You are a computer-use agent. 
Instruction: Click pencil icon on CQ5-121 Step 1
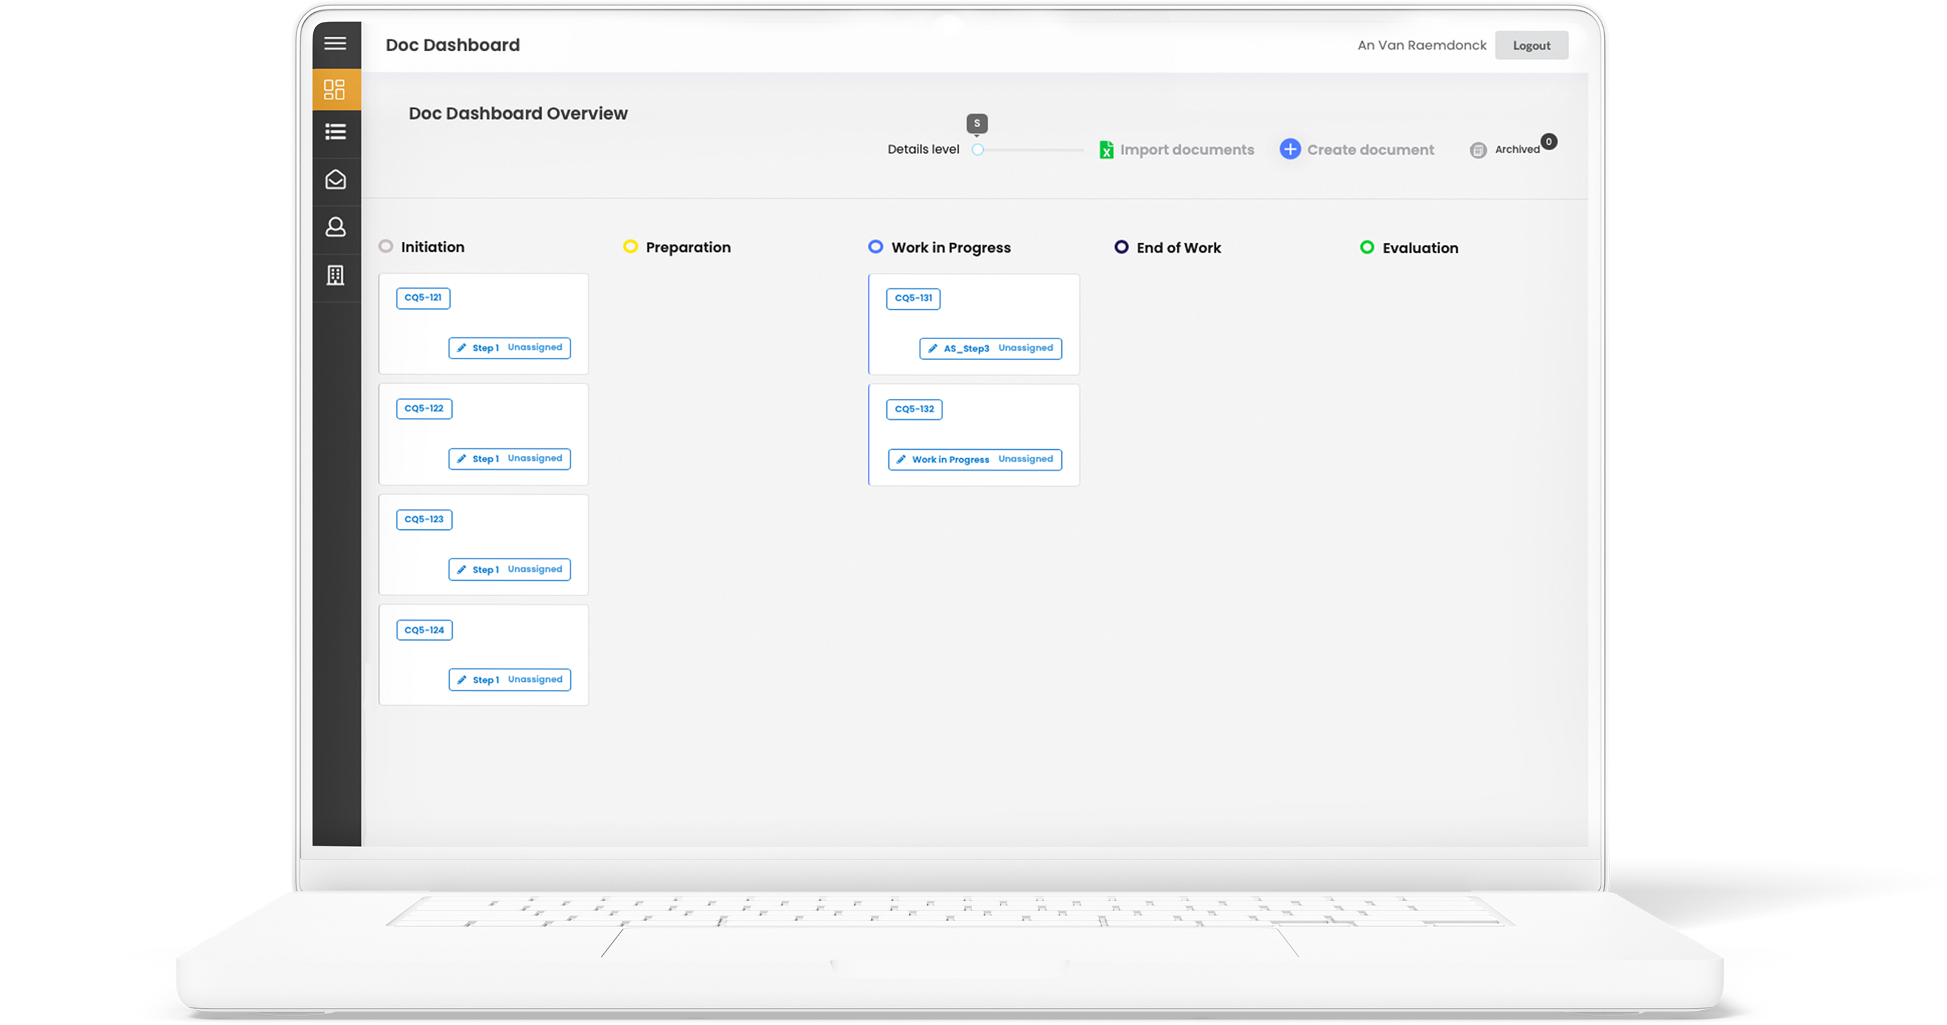coord(462,348)
